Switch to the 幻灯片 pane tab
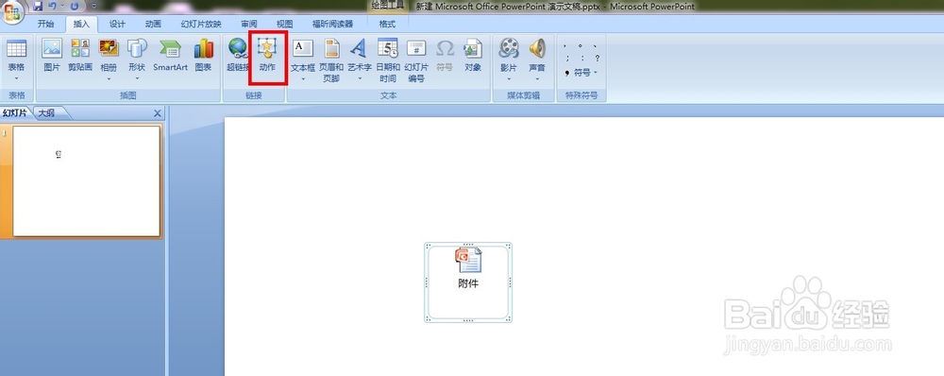The width and height of the screenshot is (944, 376). (15, 112)
